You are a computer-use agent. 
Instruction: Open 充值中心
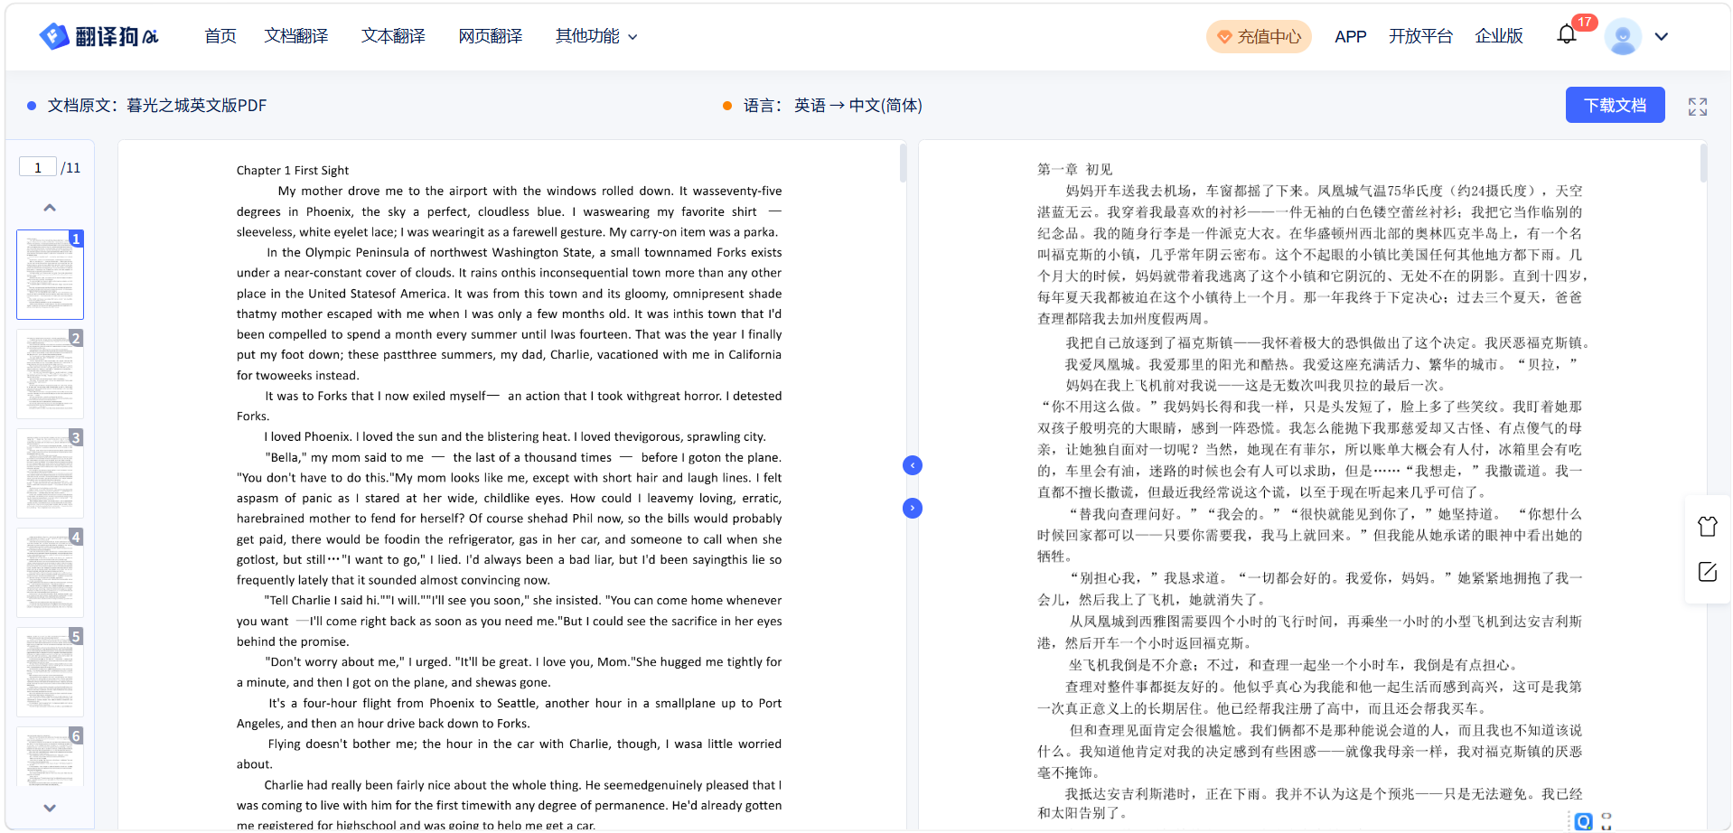coord(1259,37)
